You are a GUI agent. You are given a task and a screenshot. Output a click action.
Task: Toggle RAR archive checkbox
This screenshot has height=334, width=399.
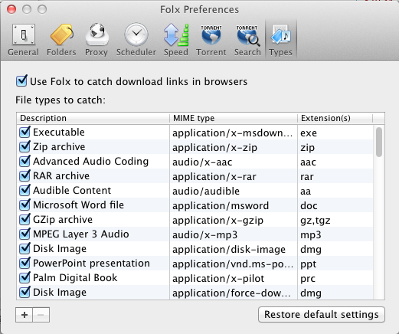[25, 175]
